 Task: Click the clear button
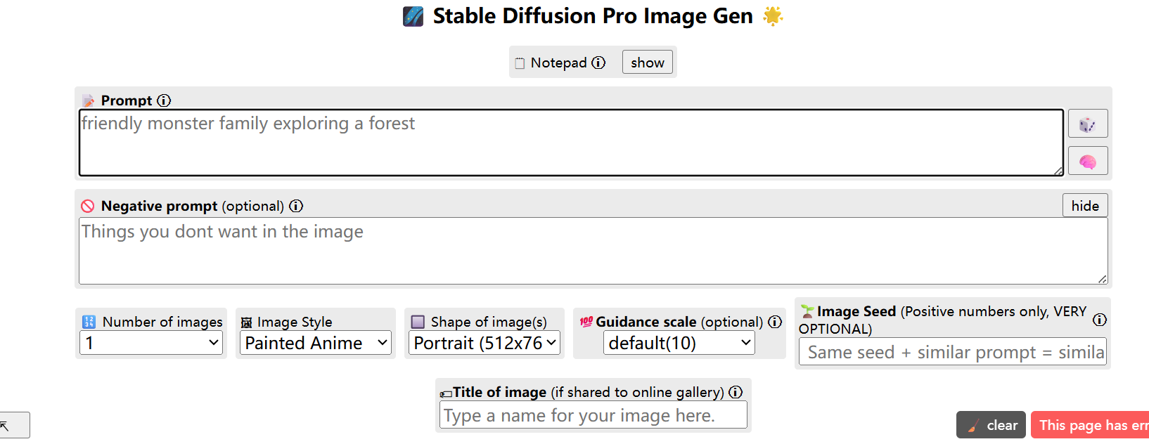click(991, 425)
